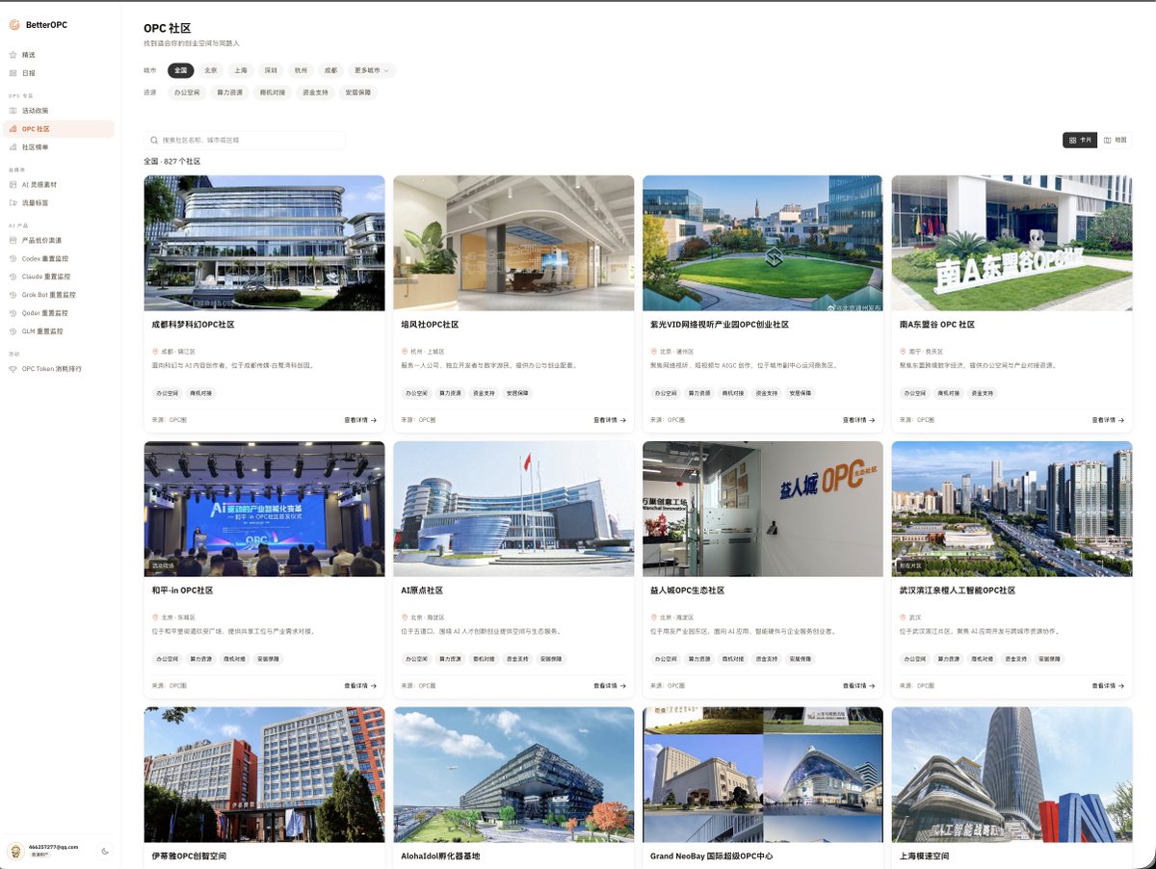Filter communities by 成都
The height and width of the screenshot is (869, 1156).
[x=331, y=70]
